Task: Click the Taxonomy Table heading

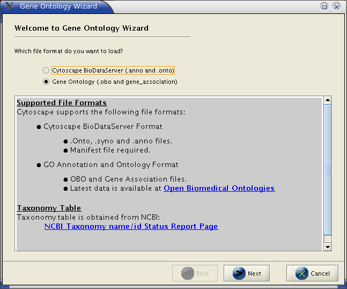Action: (49, 208)
